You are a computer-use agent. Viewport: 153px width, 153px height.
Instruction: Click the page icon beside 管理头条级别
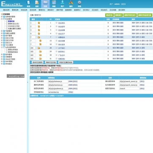coord(7,49)
